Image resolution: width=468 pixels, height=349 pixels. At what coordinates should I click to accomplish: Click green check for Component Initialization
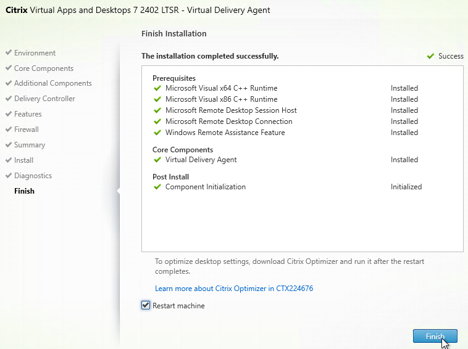tap(157, 187)
